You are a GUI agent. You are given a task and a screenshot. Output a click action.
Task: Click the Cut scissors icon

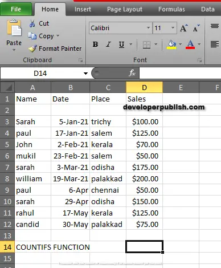click(x=32, y=23)
